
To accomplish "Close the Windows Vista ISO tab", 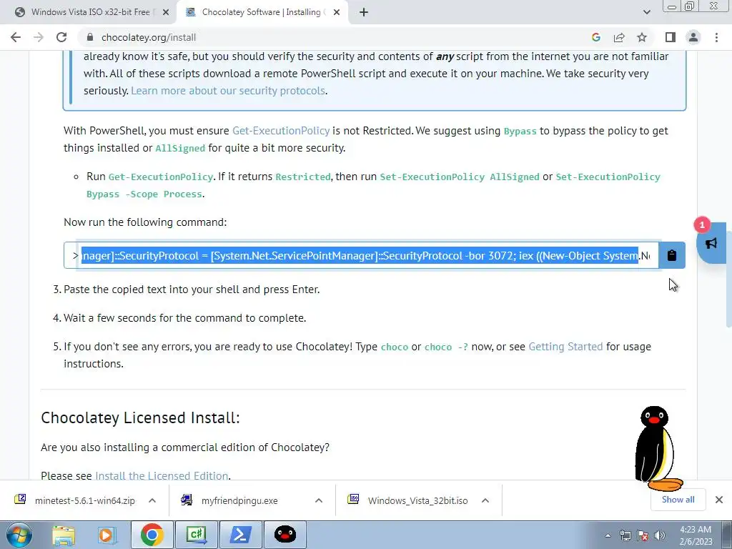I will (x=165, y=12).
